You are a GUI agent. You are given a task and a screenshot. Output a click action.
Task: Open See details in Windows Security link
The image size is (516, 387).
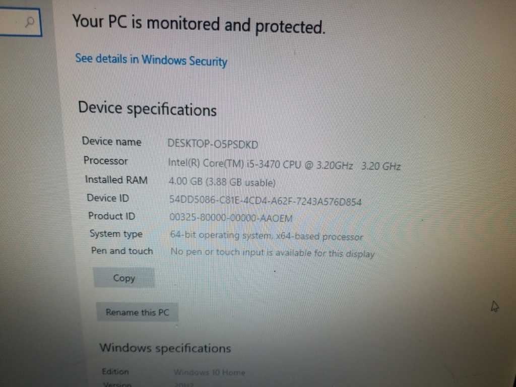pos(151,60)
